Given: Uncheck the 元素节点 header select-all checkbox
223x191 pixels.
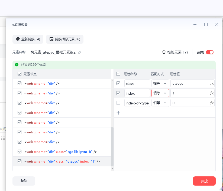Looking at the screenshot, I should click(x=20, y=74).
